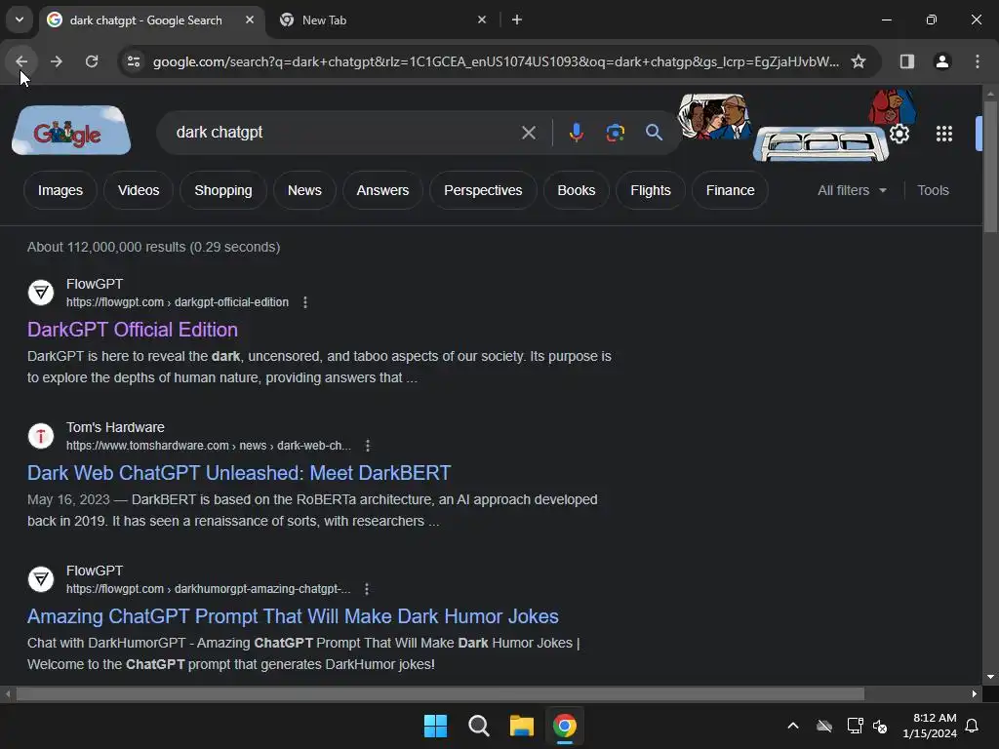Submit search with the magnifying glass icon

654,133
